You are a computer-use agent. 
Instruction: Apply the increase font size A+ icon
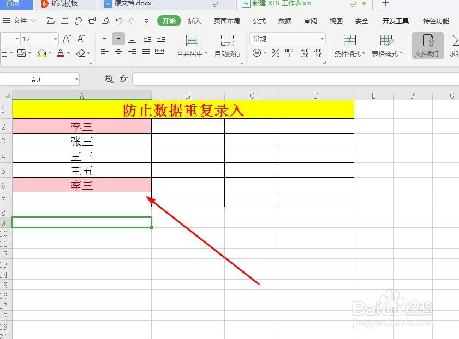(x=66, y=39)
